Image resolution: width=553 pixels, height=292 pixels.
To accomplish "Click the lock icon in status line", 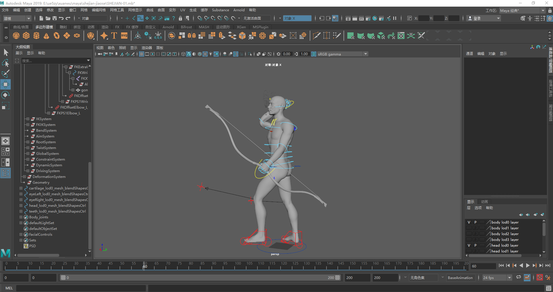I will pyautogui.click(x=181, y=18).
